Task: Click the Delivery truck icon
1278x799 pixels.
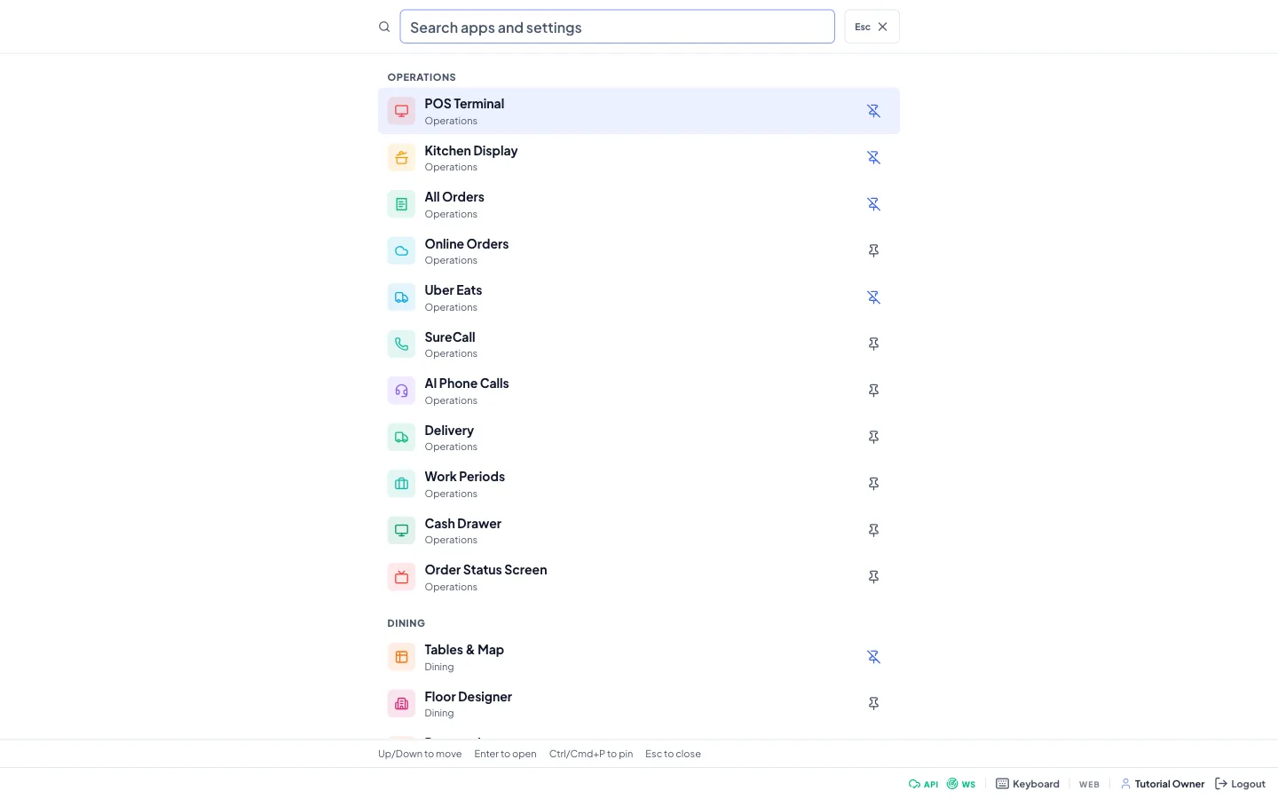Action: [401, 438]
